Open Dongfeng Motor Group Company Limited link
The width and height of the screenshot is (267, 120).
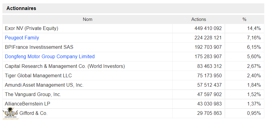point(50,56)
